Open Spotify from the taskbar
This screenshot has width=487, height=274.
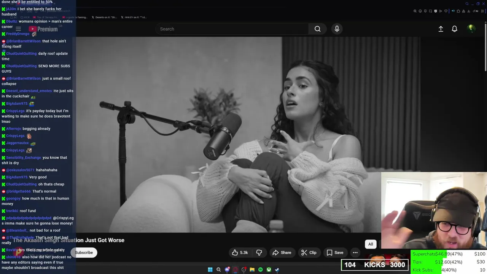click(260, 270)
